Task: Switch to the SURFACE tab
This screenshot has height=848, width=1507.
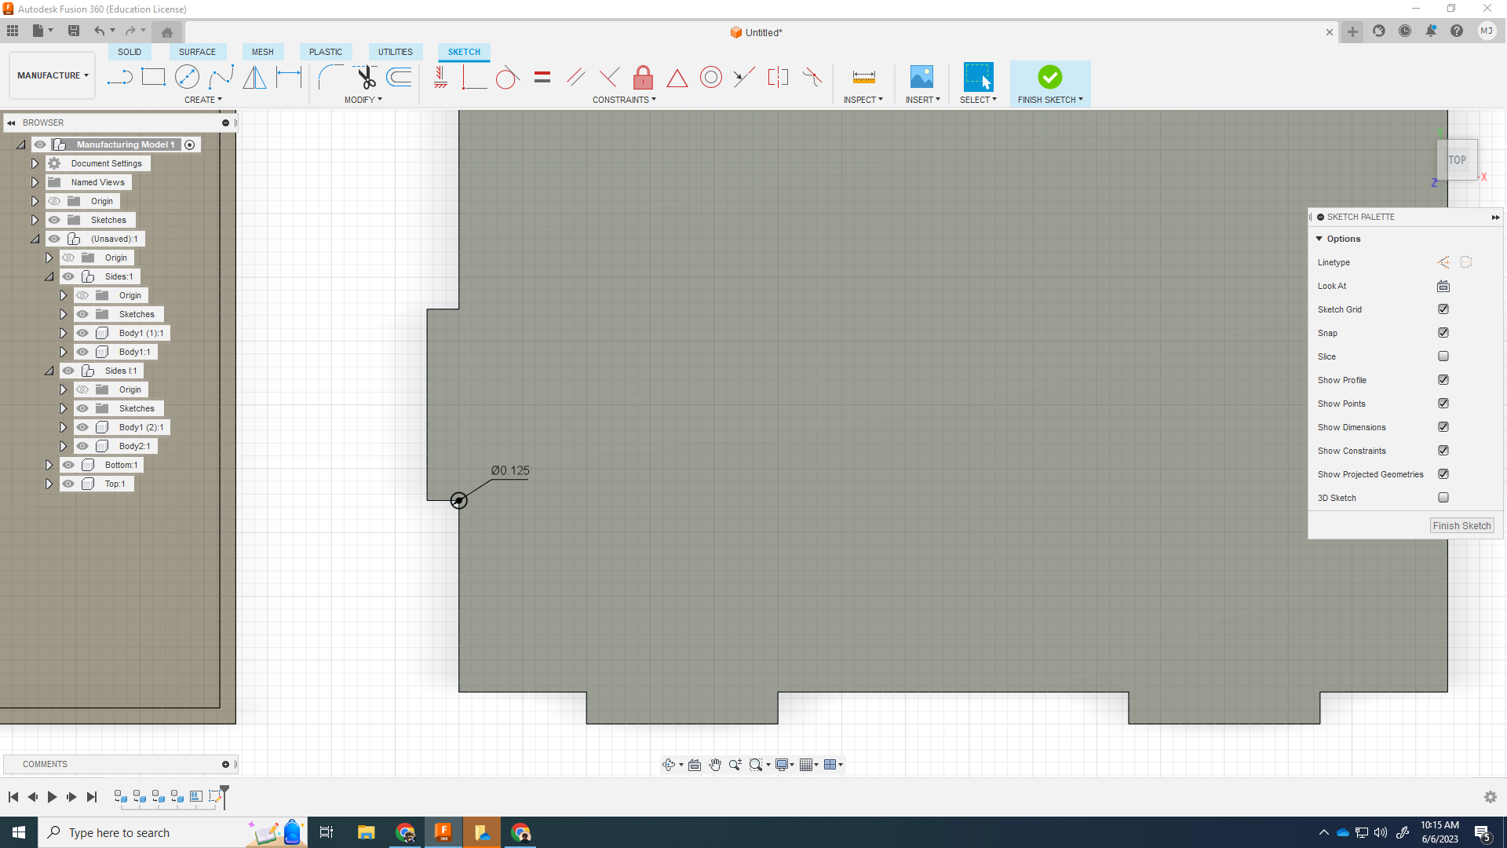Action: click(x=197, y=52)
